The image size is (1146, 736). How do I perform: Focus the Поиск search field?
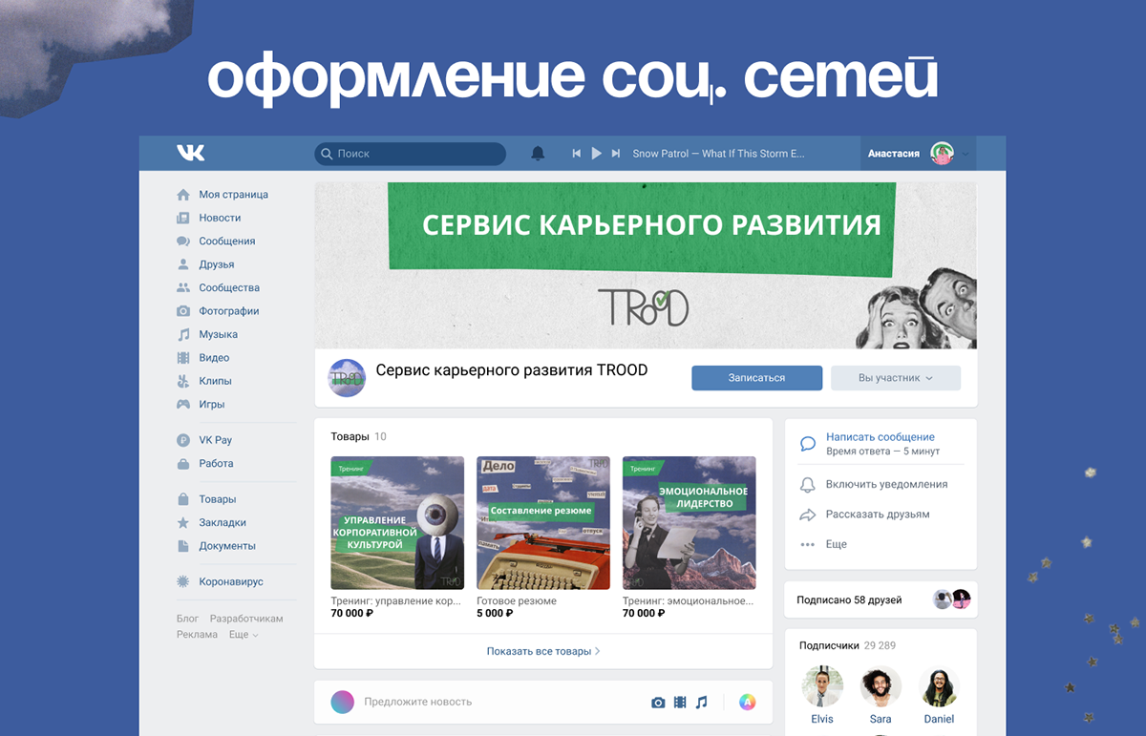[410, 153]
